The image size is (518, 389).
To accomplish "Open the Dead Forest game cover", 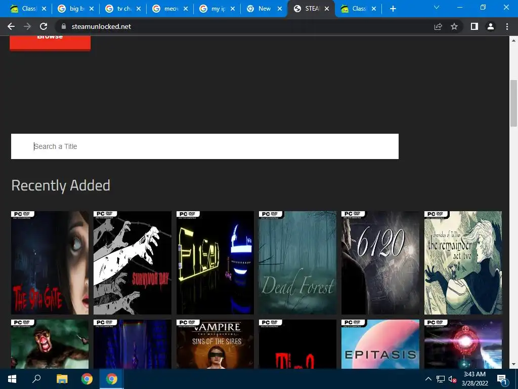I will pos(297,263).
